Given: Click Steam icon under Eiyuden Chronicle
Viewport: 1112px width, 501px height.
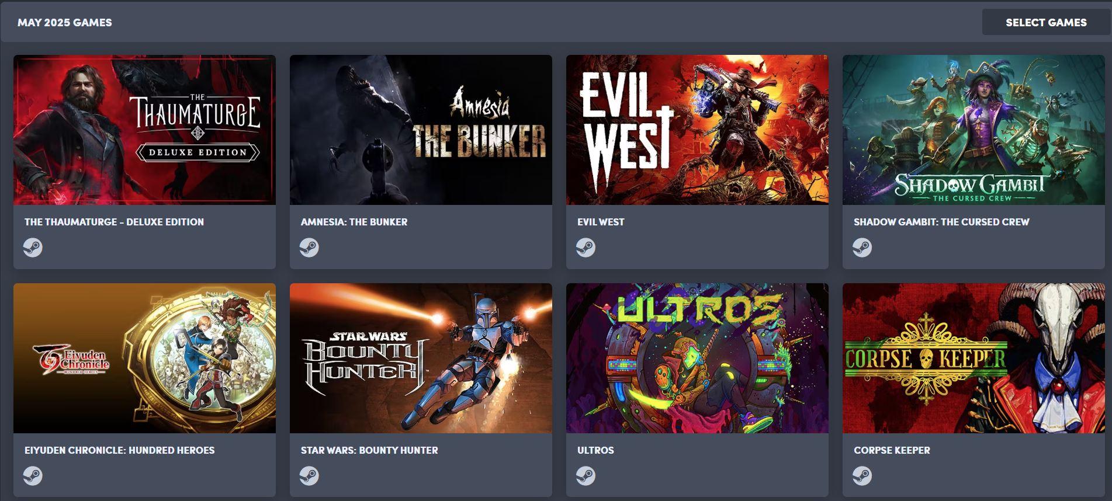Looking at the screenshot, I should pyautogui.click(x=33, y=476).
